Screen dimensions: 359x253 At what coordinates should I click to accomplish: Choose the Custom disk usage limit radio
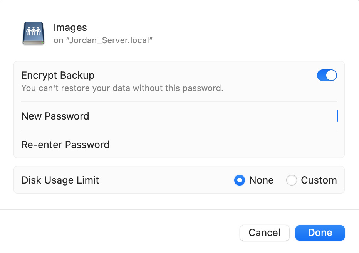point(292,180)
